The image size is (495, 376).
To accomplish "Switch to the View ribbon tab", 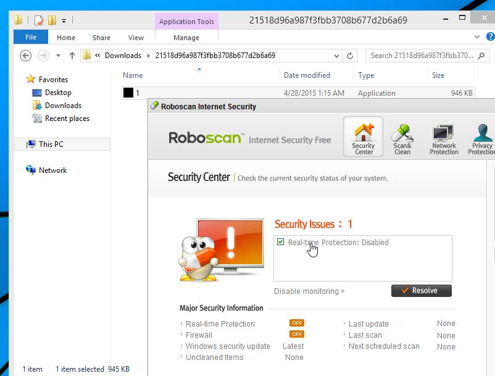I will pos(136,38).
